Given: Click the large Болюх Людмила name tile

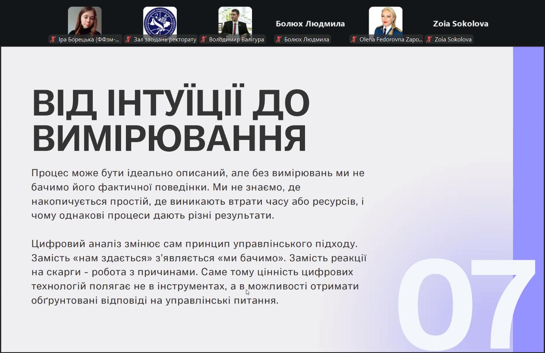Looking at the screenshot, I should click(310, 24).
